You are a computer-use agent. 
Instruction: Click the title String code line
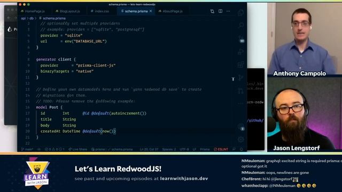pos(58,119)
